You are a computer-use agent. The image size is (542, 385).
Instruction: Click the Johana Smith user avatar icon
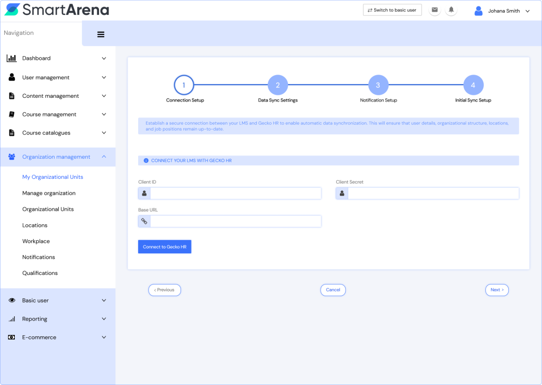point(478,11)
